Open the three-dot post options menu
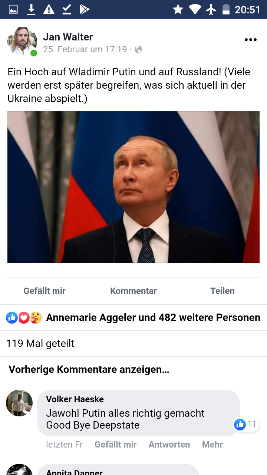 [251, 40]
